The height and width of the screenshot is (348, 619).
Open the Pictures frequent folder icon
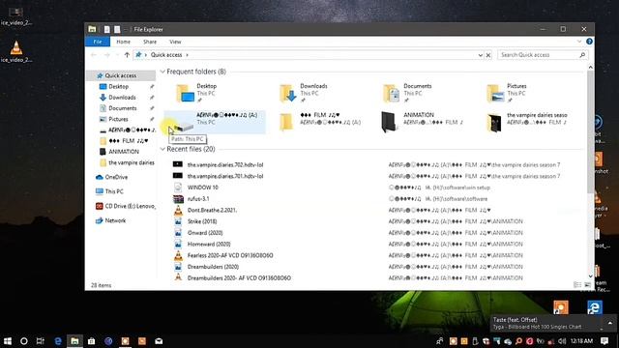pos(495,94)
